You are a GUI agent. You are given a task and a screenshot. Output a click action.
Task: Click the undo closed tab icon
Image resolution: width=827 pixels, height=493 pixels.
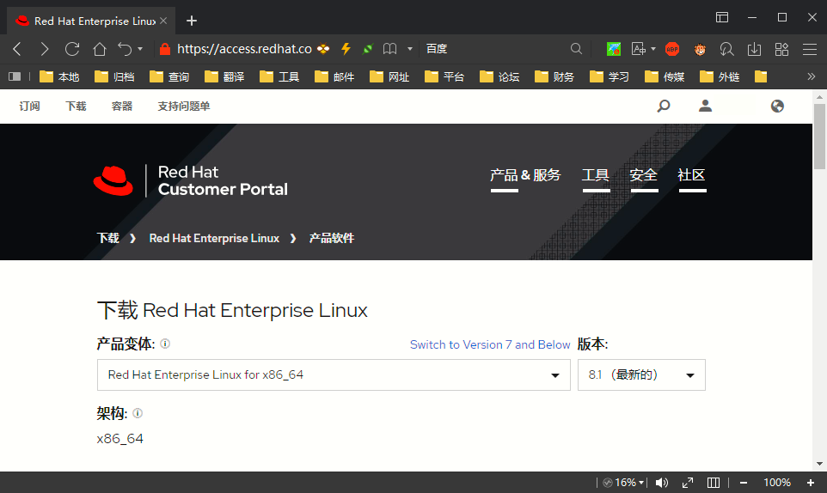(x=125, y=49)
